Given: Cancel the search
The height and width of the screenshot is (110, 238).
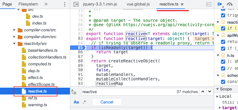Looking at the screenshot, I should click(107, 102).
